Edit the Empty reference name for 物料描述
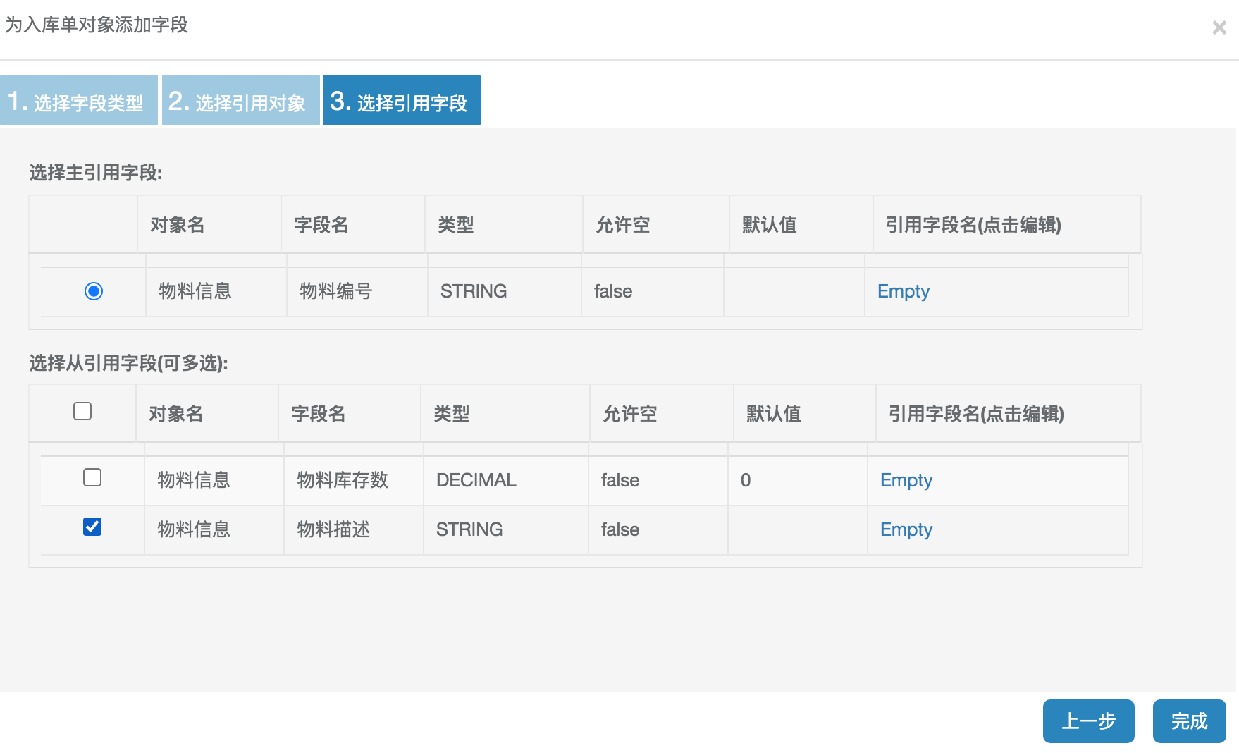Screen dimensions: 1239x753 point(906,529)
